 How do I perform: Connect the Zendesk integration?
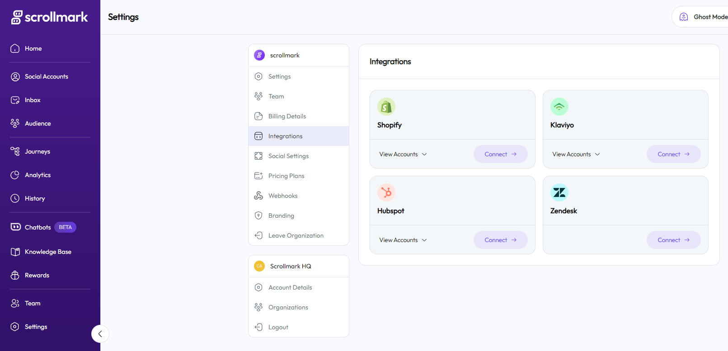[x=673, y=240]
